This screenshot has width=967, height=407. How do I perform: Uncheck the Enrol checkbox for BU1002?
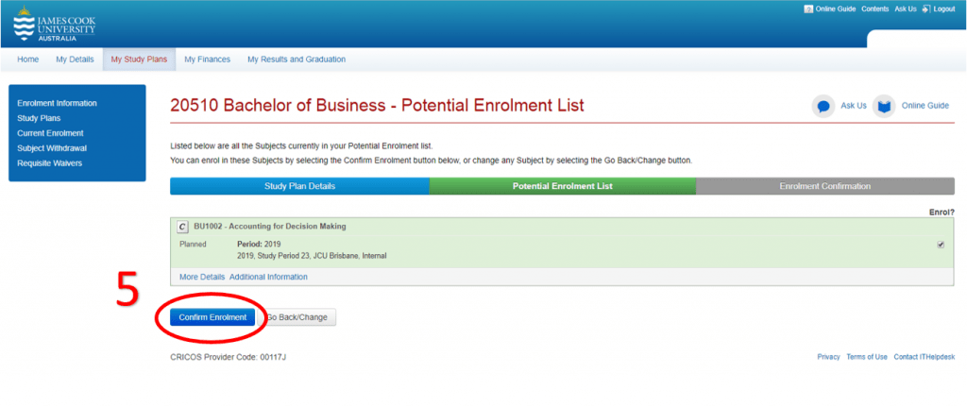pos(941,245)
